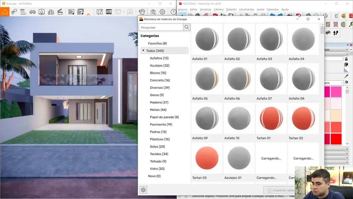Select the Metais (46) category
The height and width of the screenshot is (199, 353).
(x=158, y=110)
